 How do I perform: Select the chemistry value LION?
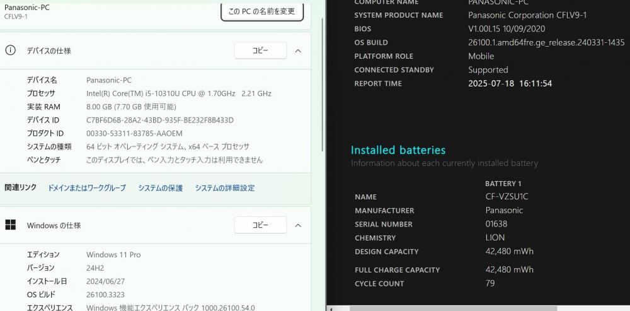tap(495, 237)
